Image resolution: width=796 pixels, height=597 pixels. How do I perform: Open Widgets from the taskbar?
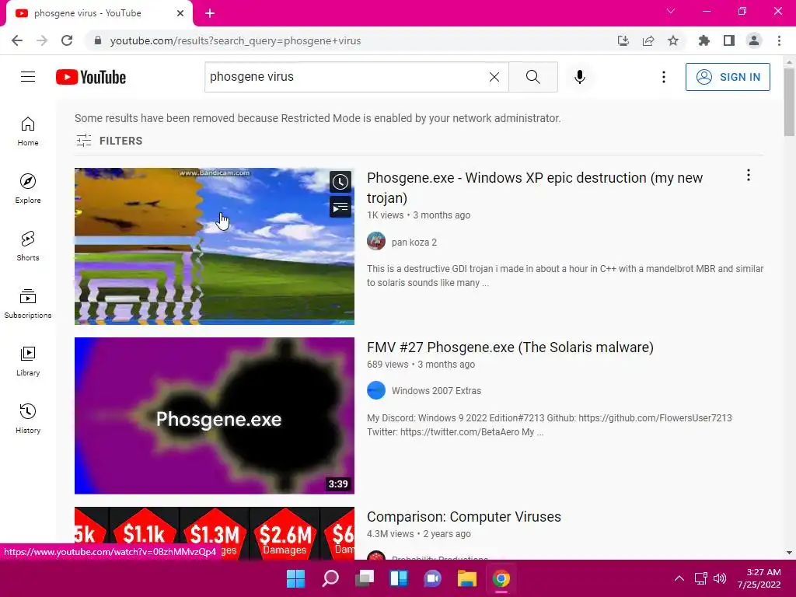click(x=399, y=578)
